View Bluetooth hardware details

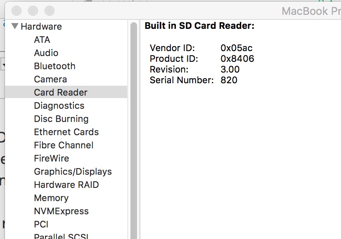54,66
